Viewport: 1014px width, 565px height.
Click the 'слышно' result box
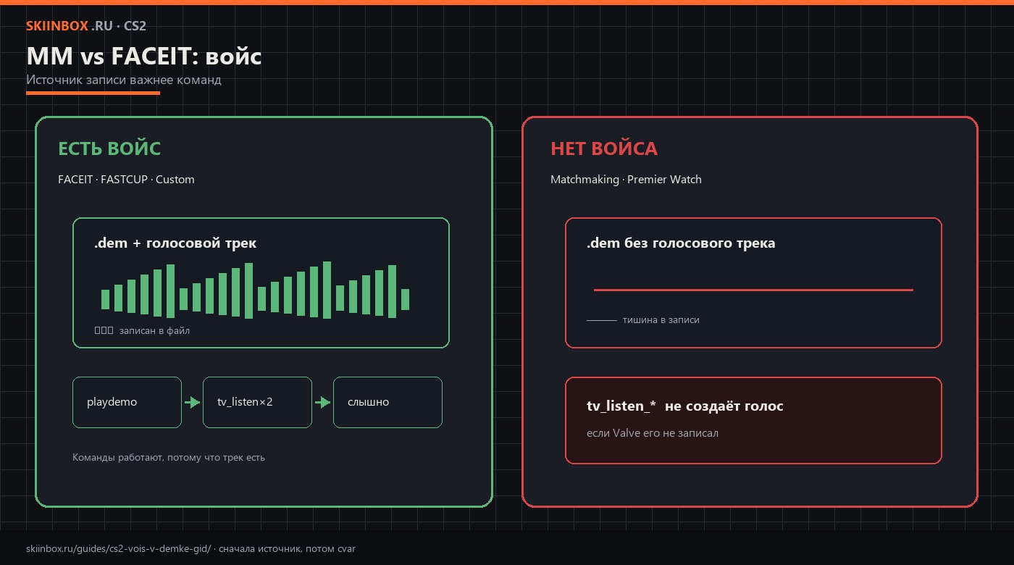(387, 402)
